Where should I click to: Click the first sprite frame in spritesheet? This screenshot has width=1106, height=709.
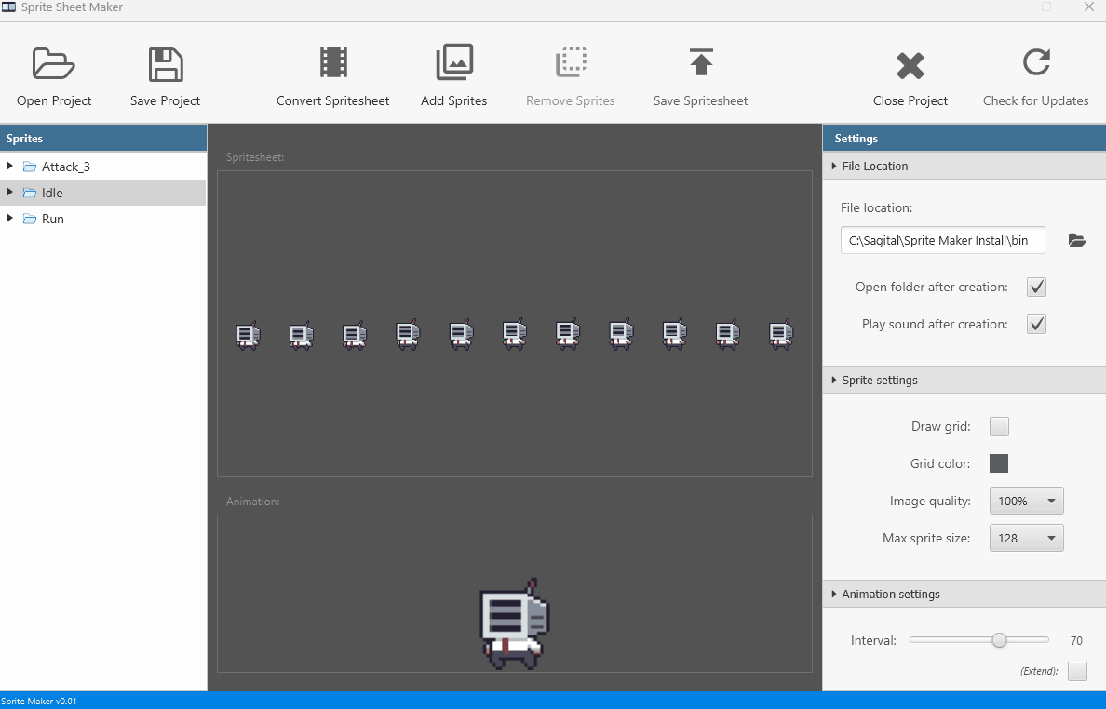pos(248,336)
